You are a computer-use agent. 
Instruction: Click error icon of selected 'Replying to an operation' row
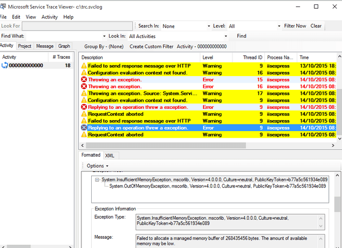click(x=84, y=128)
